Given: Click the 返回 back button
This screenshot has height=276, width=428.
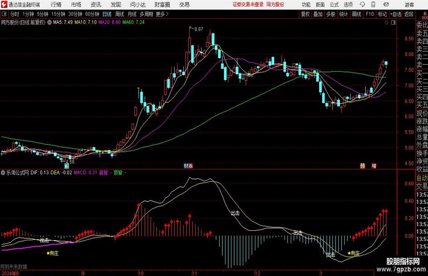Looking at the screenshot, I should click(x=409, y=14).
